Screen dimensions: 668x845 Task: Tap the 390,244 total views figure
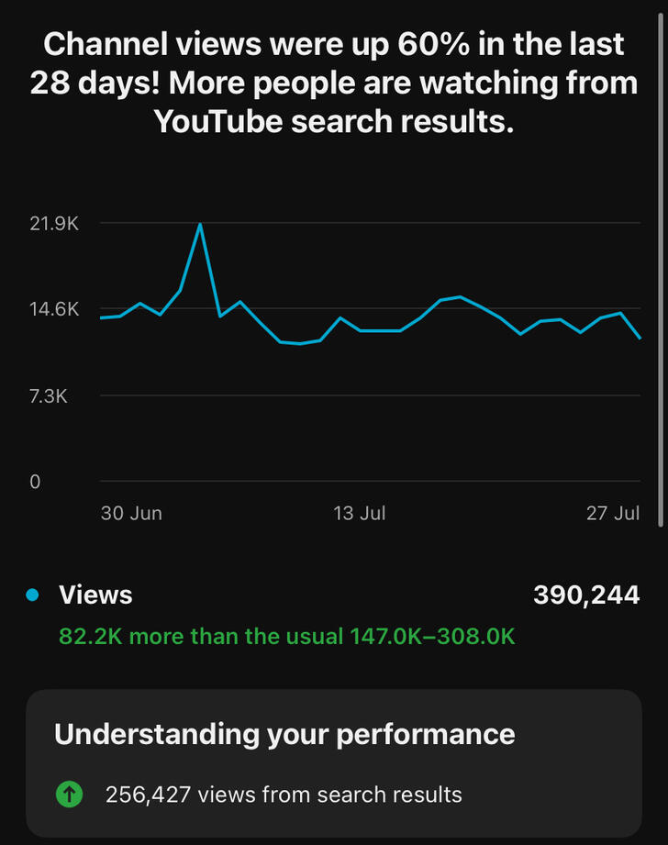click(585, 595)
